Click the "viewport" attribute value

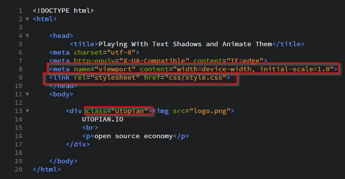pyautogui.click(x=115, y=69)
